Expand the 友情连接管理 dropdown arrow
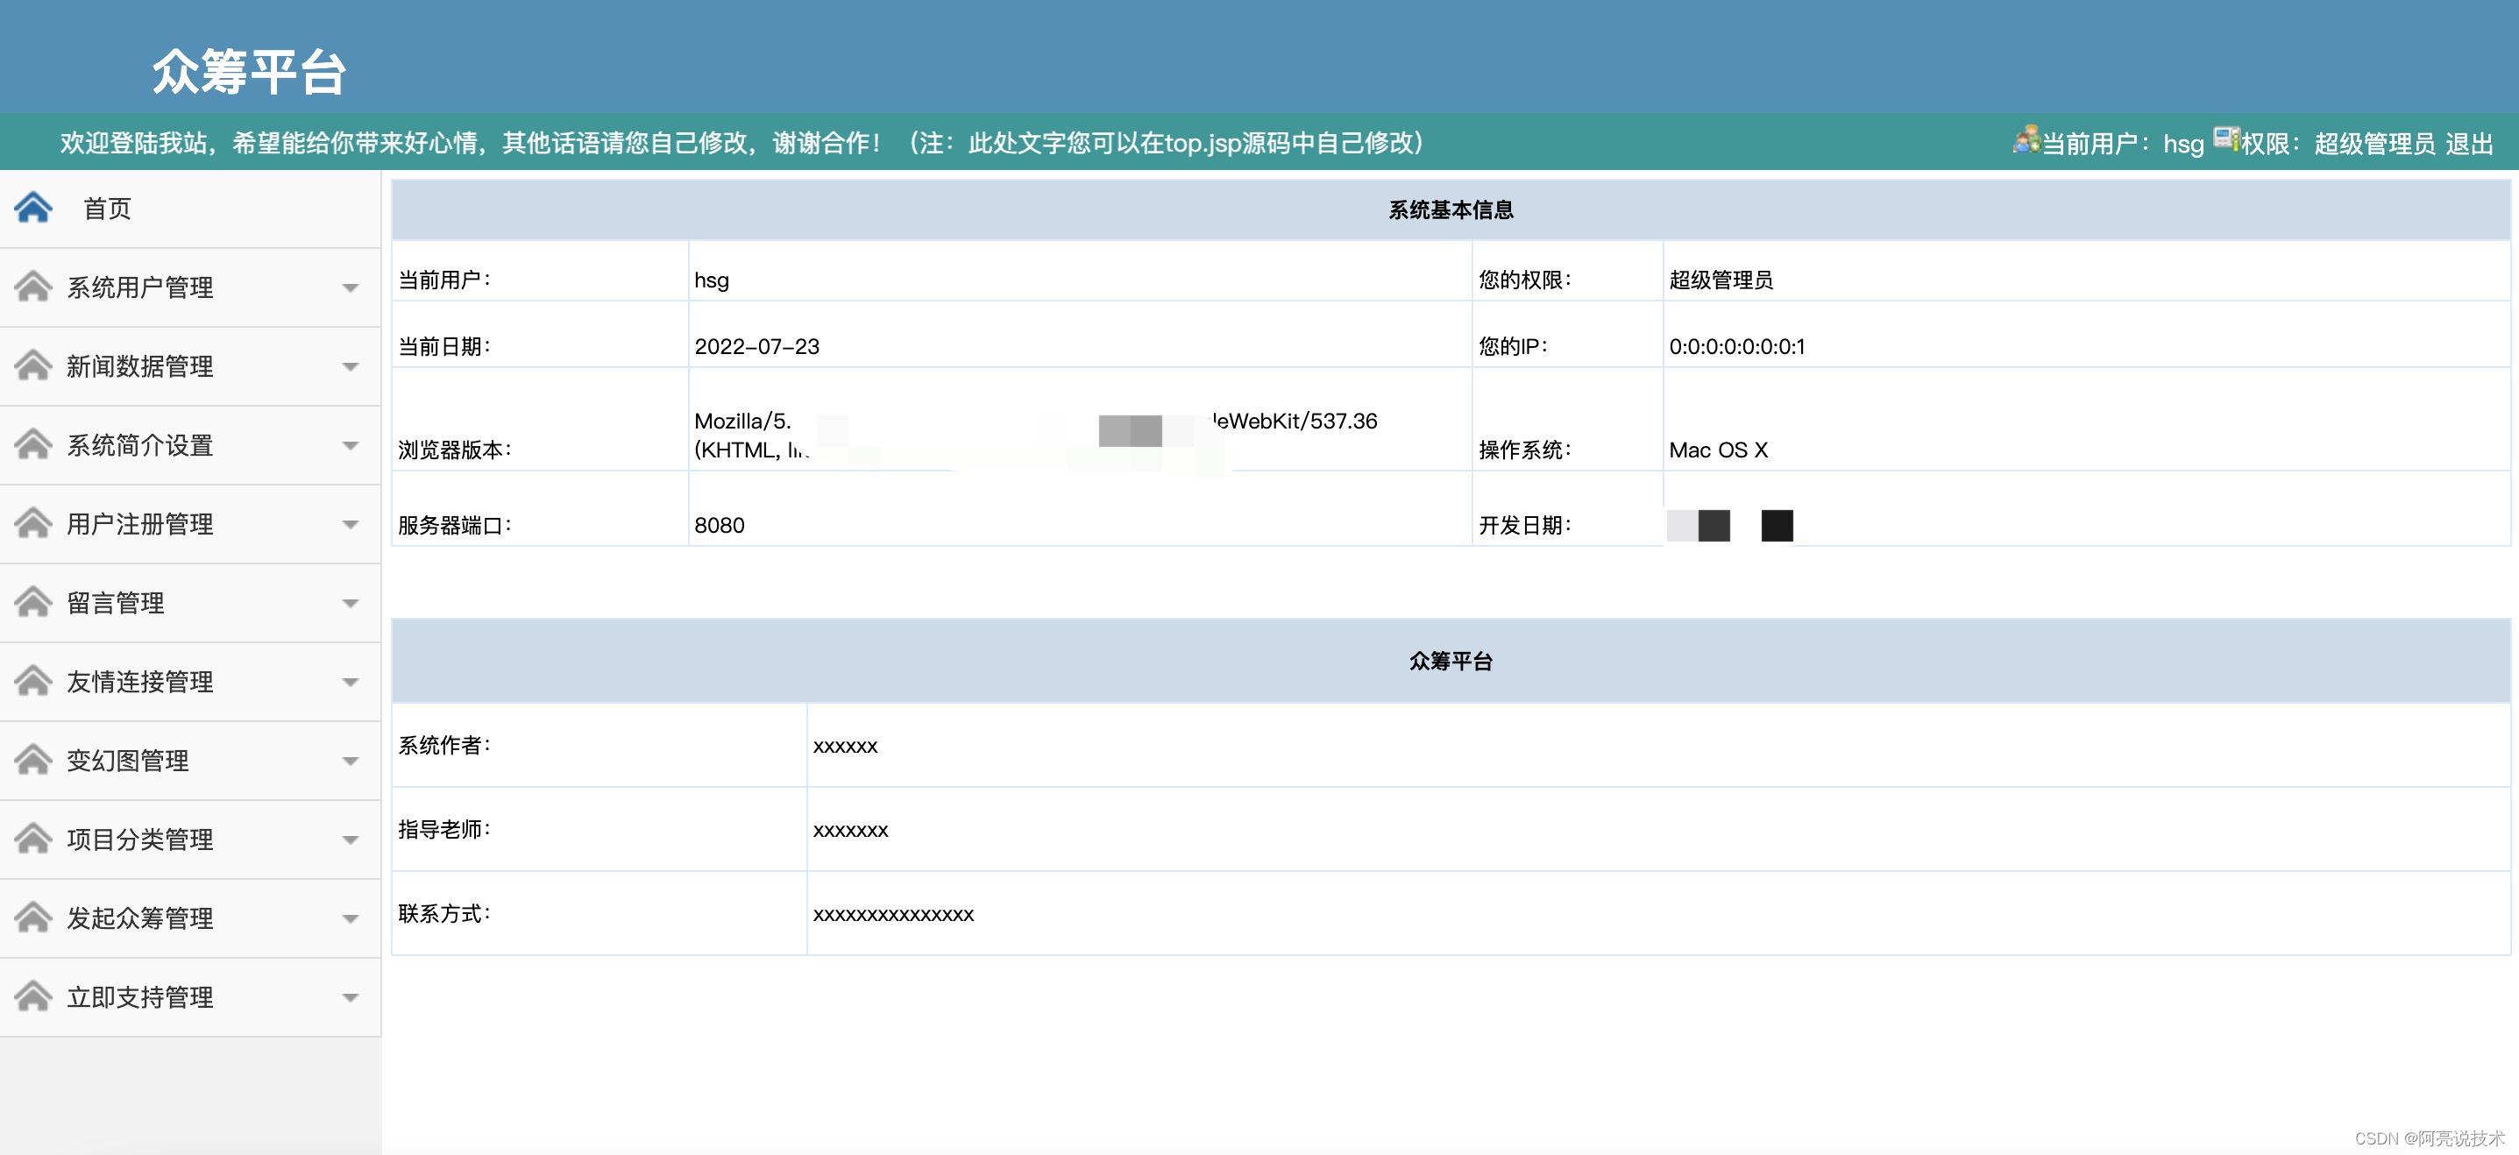Image resolution: width=2519 pixels, height=1155 pixels. point(350,683)
